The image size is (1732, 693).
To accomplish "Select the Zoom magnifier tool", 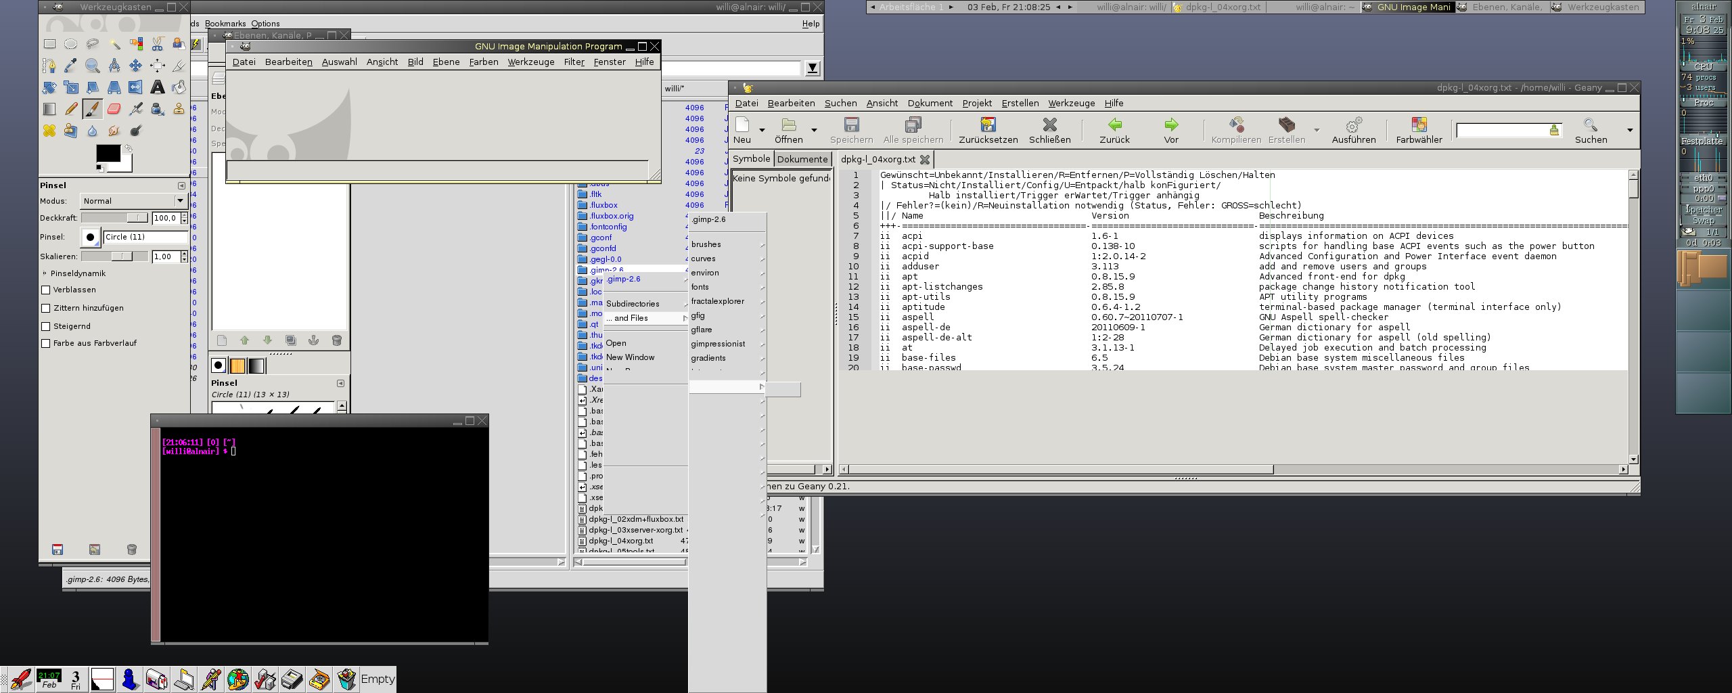I will [x=93, y=66].
